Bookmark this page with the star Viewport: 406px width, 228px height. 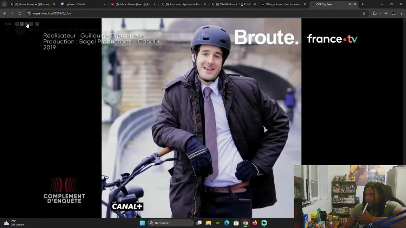[364, 13]
